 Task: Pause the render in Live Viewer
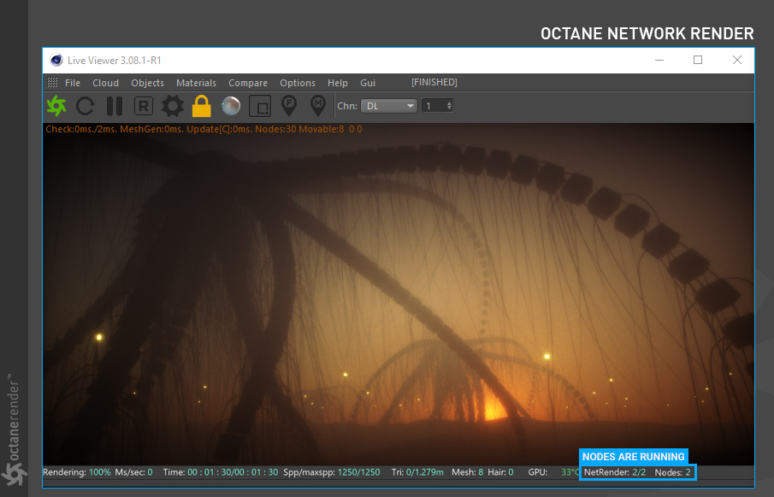(115, 106)
